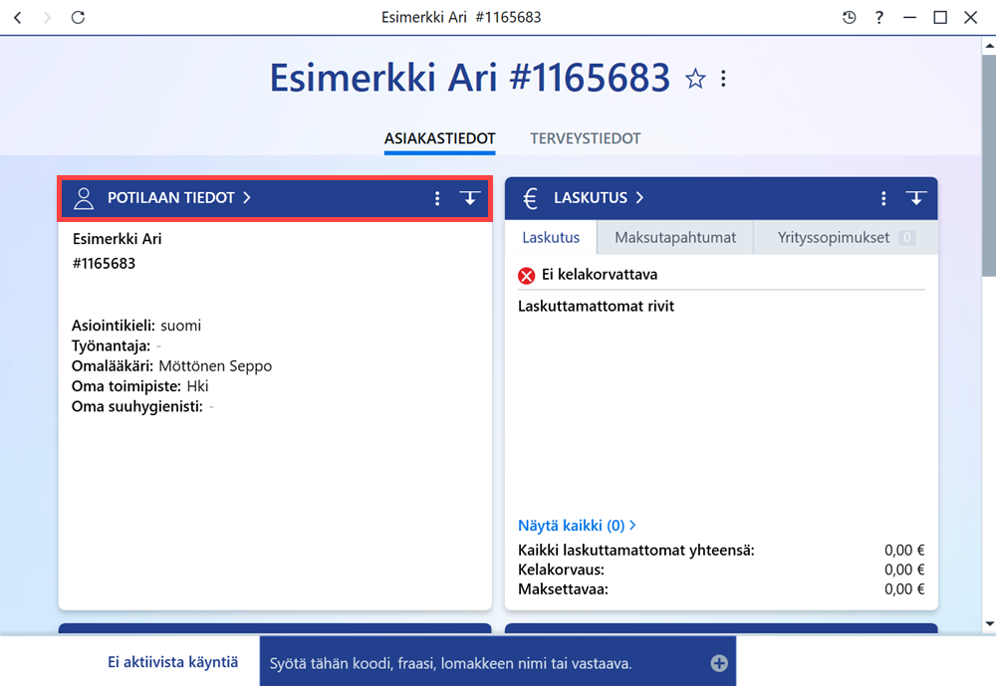Go back with the left arrow icon
This screenshot has width=996, height=686.
coord(18,18)
